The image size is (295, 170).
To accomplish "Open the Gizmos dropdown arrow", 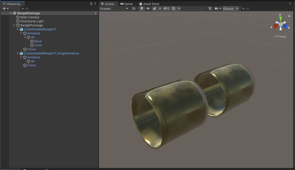I will pyautogui.click(x=237, y=9).
